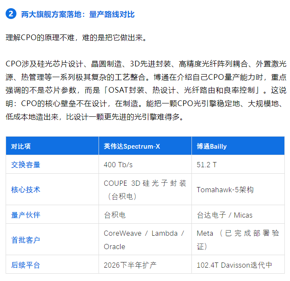The height and width of the screenshot is (281, 290).
Task: Click the cell CoreWeave / Lambda / Oracle
Action: (x=144, y=240)
